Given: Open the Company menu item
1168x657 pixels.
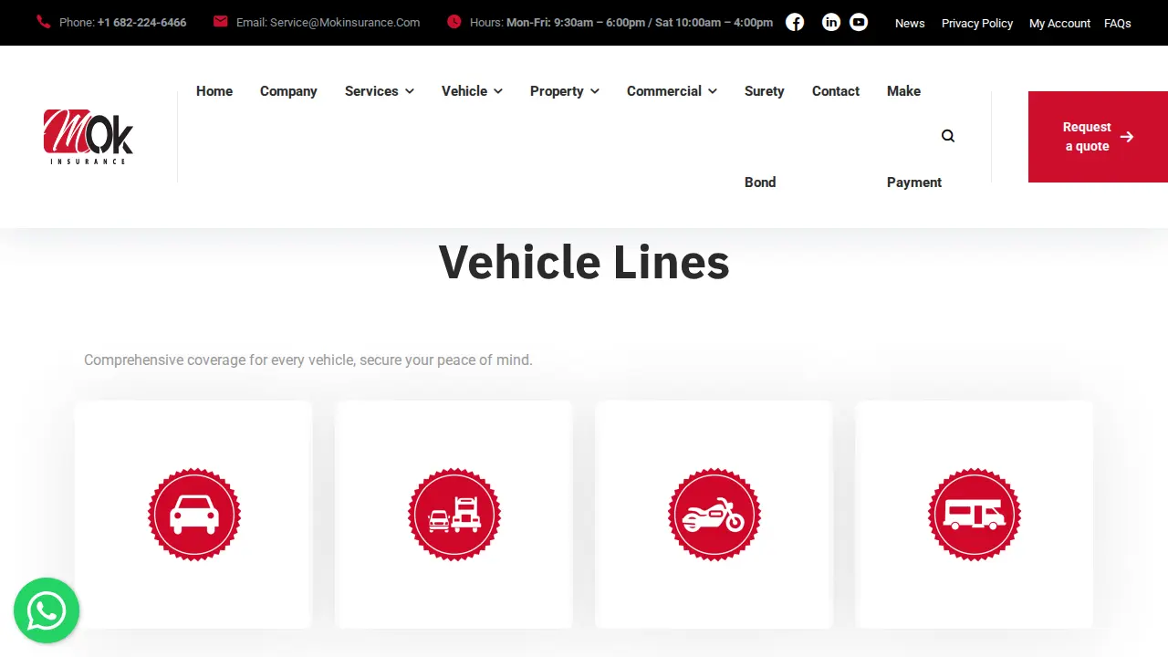Looking at the screenshot, I should 288,91.
